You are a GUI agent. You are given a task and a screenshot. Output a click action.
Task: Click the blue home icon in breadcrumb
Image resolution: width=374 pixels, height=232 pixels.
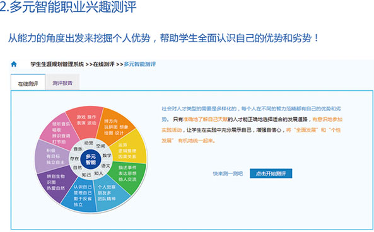tap(14, 64)
